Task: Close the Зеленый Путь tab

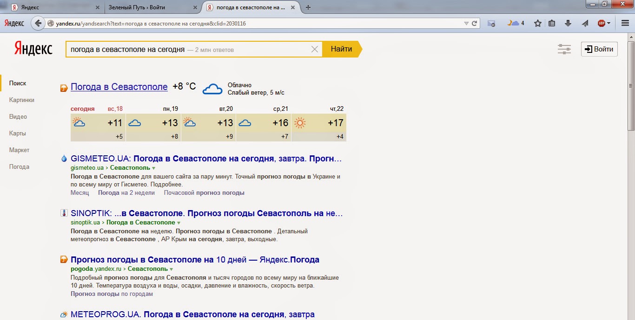Action: 196,7
